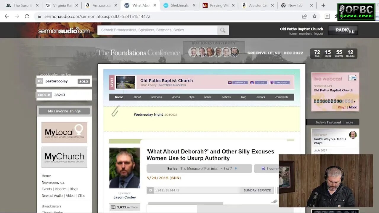
Task: Click the webcast screen icon
Action: pos(352,78)
